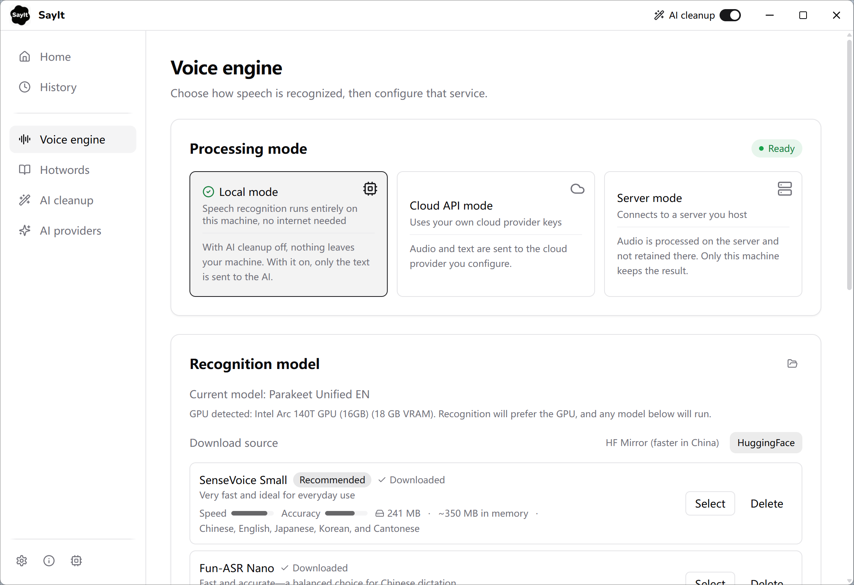The width and height of the screenshot is (854, 585).
Task: Click the 'Processing mode' heading
Action: pos(248,148)
